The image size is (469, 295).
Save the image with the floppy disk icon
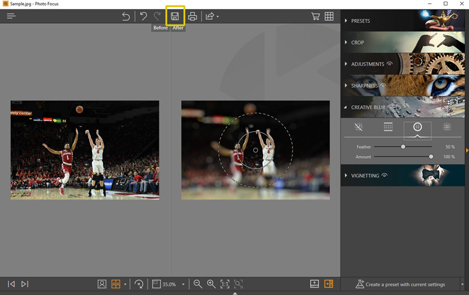175,16
